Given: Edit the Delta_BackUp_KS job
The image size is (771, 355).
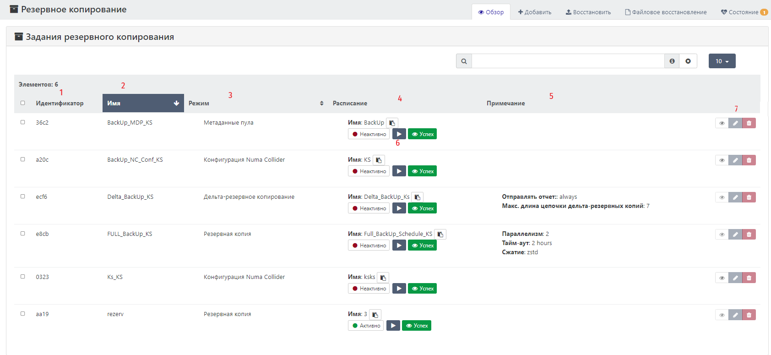Looking at the screenshot, I should pos(735,197).
